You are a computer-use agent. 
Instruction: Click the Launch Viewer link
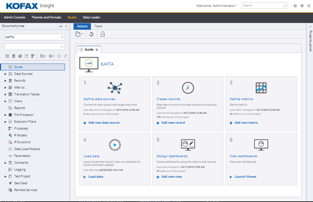(x=245, y=177)
